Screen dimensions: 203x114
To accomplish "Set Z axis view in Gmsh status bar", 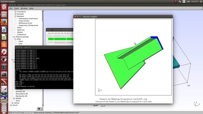I will point(17,113).
